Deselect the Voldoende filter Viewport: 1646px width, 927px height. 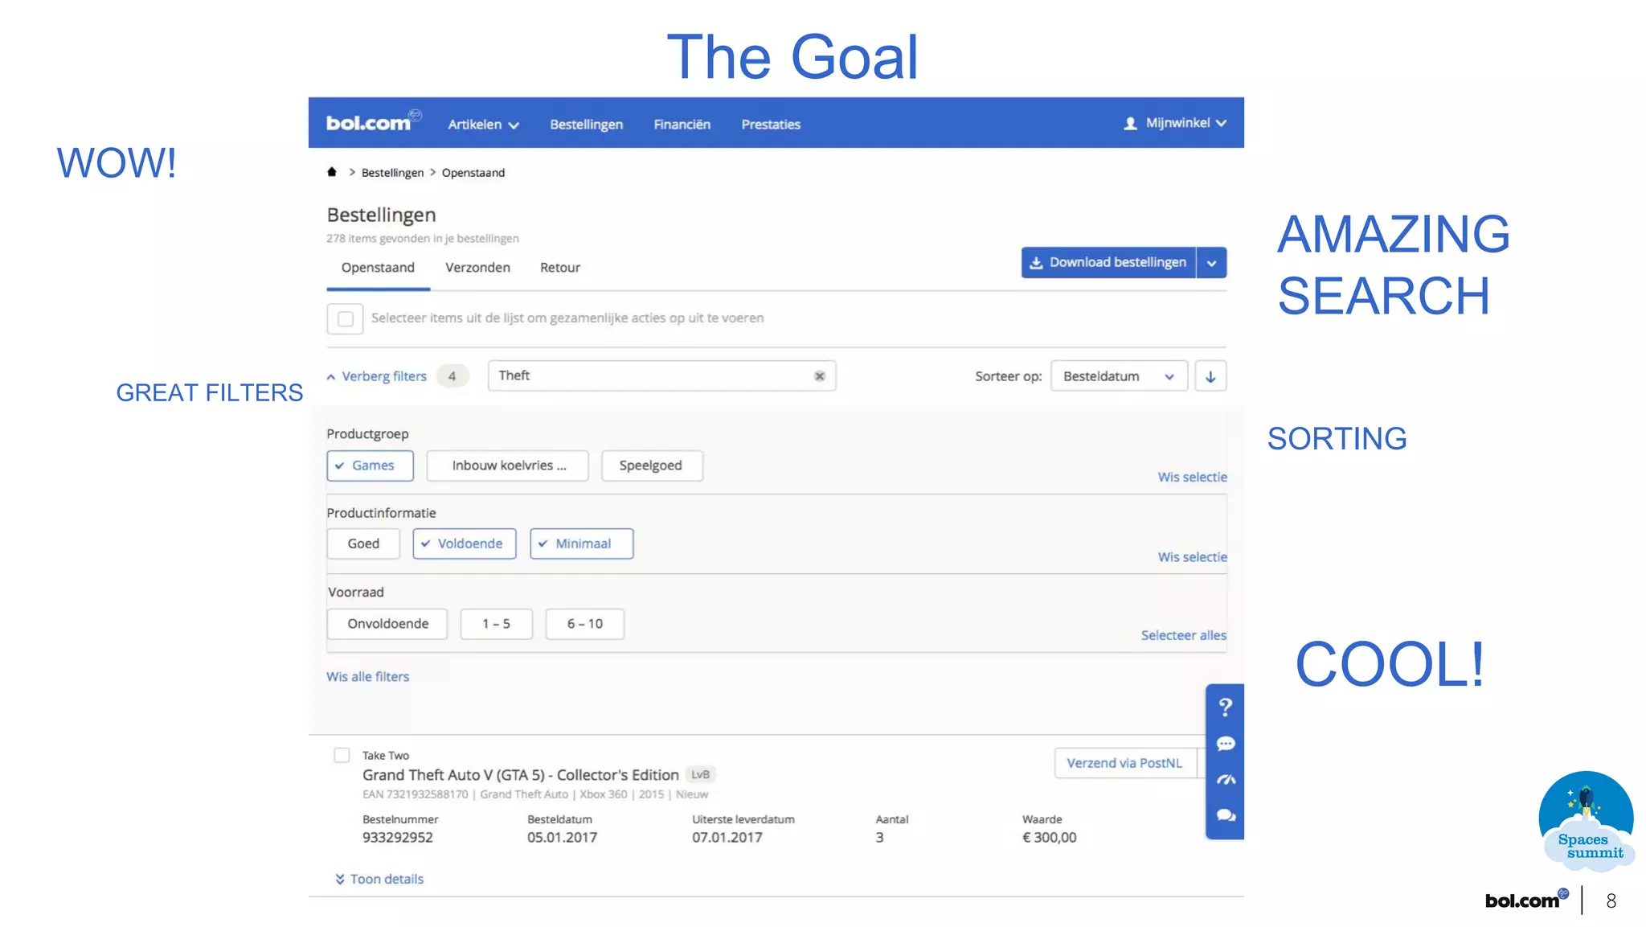point(465,543)
